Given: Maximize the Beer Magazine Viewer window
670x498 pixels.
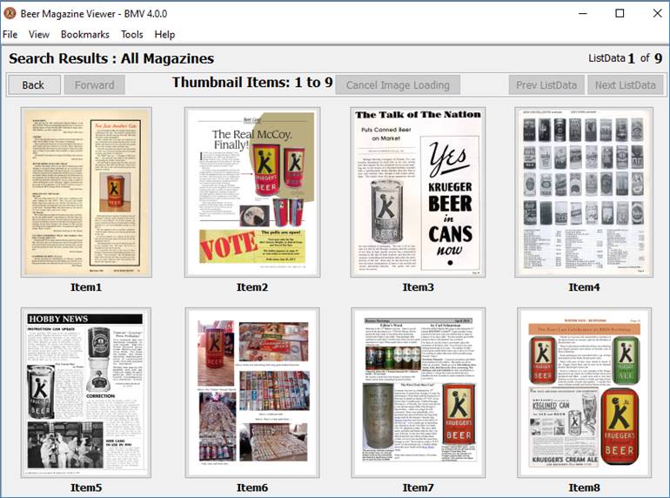Looking at the screenshot, I should pyautogui.click(x=620, y=13).
